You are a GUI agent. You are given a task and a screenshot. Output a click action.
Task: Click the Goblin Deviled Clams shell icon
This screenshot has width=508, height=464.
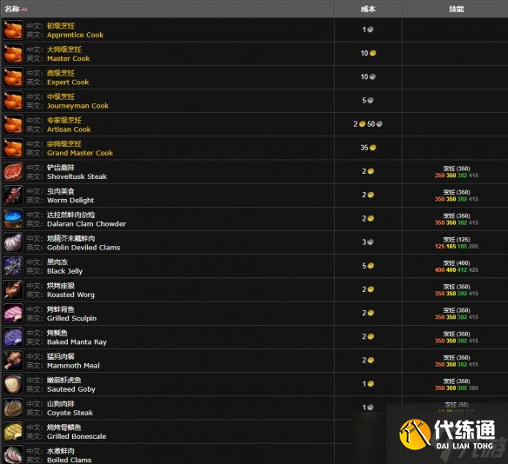[x=13, y=242]
